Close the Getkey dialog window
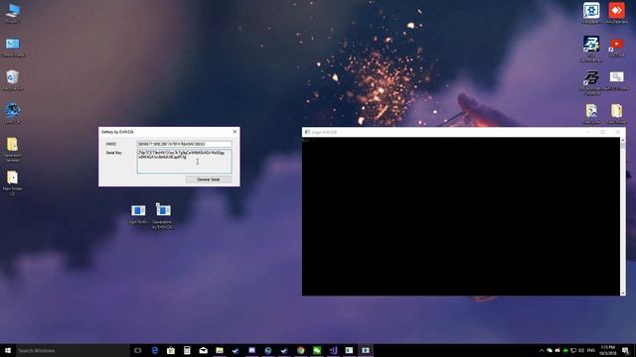This screenshot has height=357, width=636. 235,132
